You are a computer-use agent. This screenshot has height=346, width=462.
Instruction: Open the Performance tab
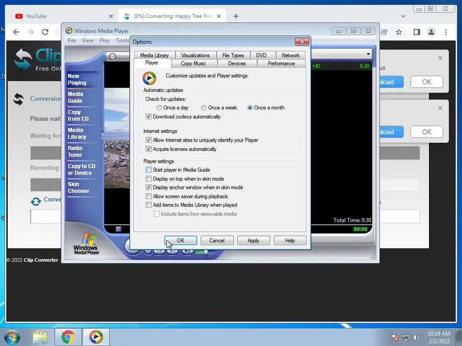click(282, 64)
